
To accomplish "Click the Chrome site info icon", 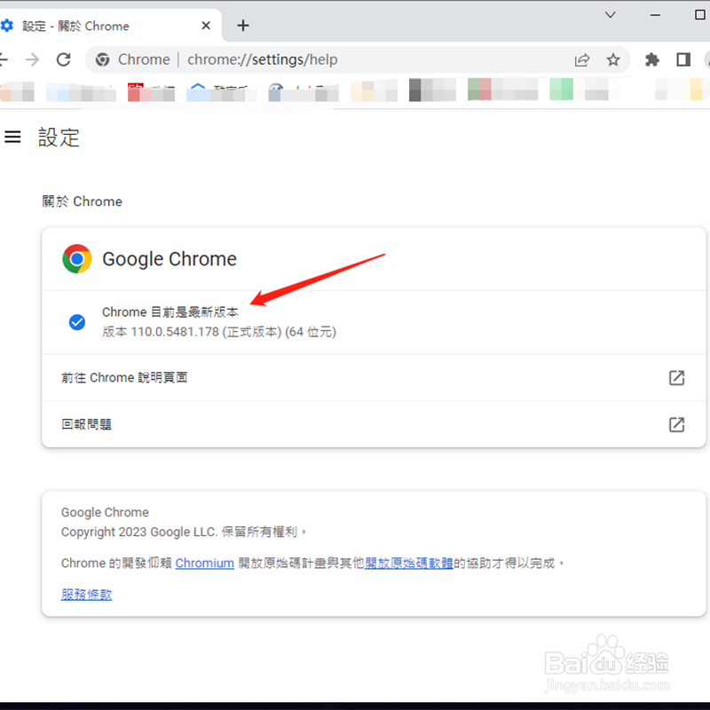I will [x=102, y=59].
